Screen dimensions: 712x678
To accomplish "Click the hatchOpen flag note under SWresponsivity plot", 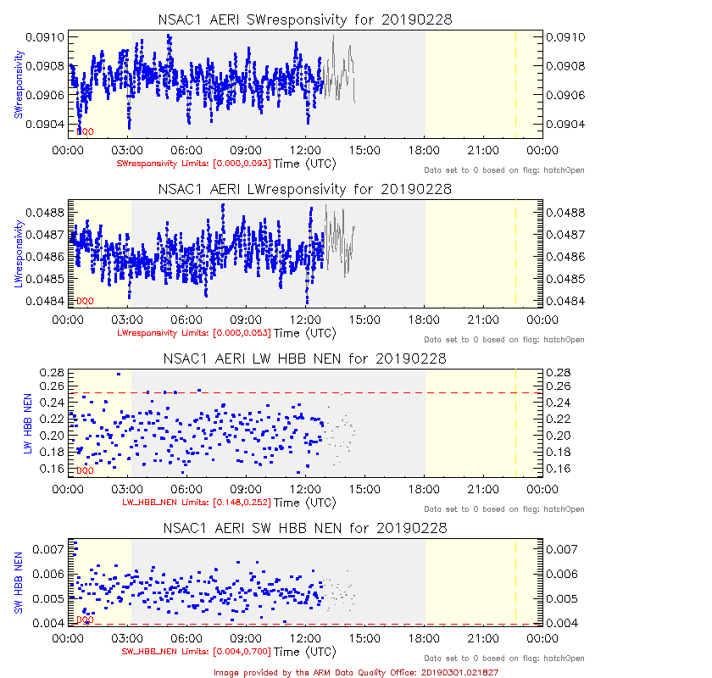I will pyautogui.click(x=503, y=169).
